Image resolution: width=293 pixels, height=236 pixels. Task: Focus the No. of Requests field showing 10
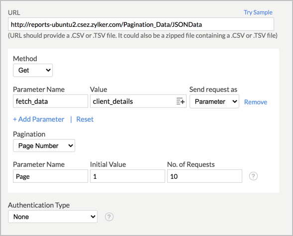204,176
